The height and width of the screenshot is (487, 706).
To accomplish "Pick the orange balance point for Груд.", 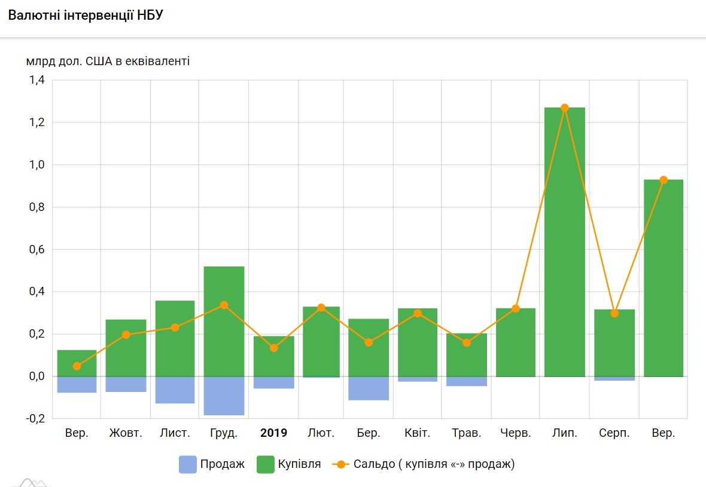I will [224, 305].
